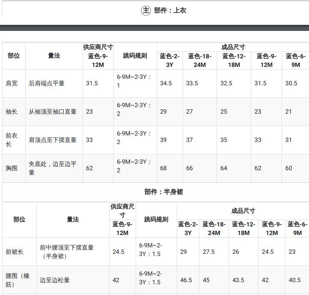Select the 袖长 row label
The width and height of the screenshot is (309, 295).
click(x=12, y=111)
